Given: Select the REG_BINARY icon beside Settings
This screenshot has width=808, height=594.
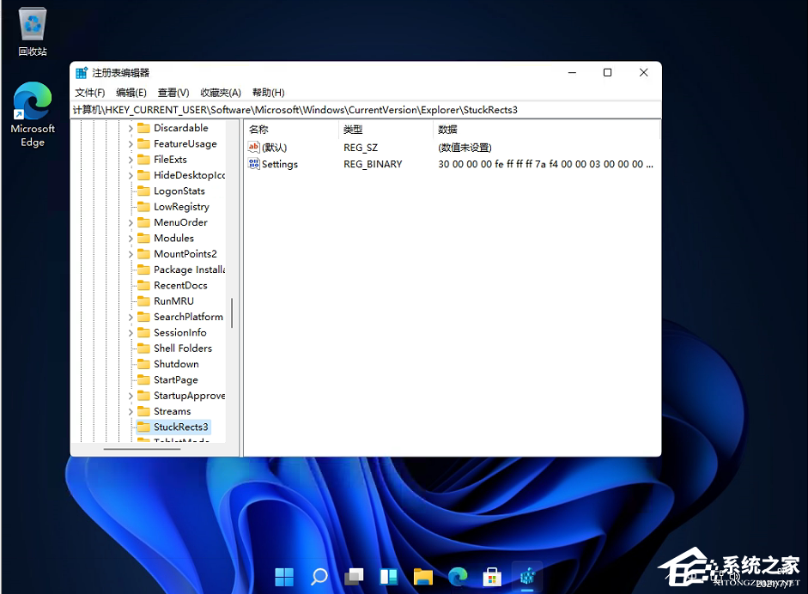Looking at the screenshot, I should [253, 164].
